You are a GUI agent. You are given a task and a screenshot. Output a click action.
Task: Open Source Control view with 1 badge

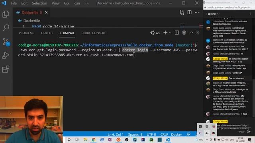coord(6,42)
